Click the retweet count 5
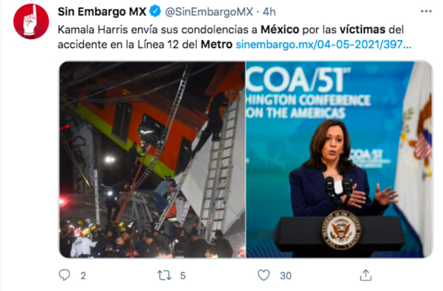Screen dimensions: 443x291 click(183, 276)
